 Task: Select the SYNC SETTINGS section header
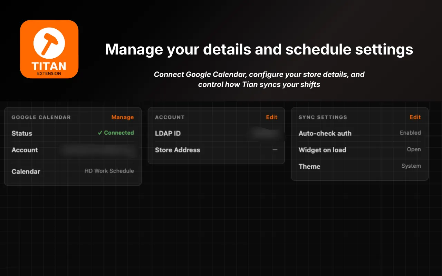pos(323,117)
